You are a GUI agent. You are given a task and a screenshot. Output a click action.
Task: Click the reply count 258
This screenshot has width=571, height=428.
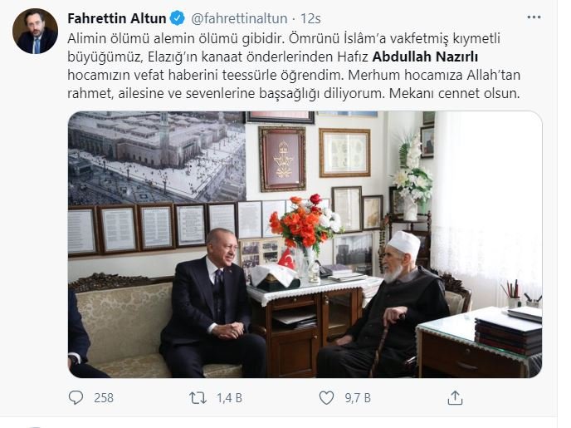pos(104,398)
